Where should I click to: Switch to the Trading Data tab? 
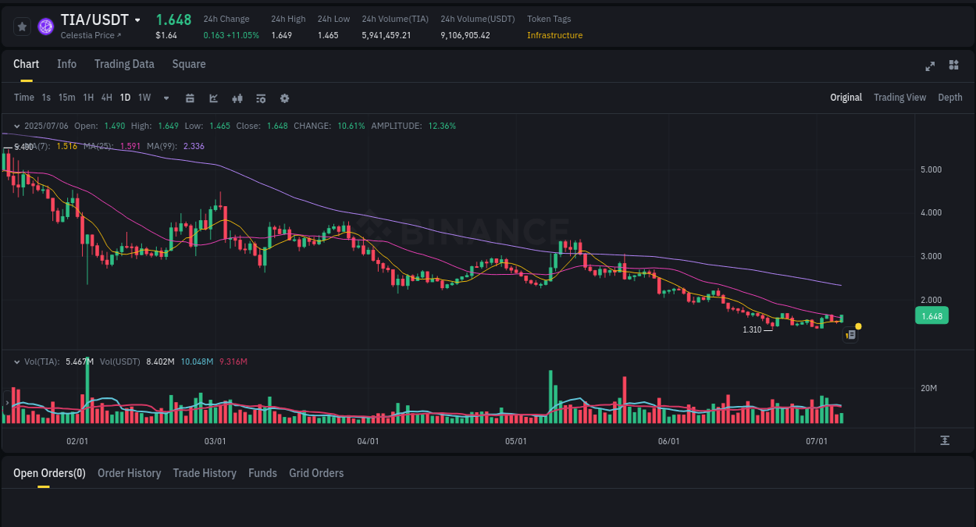click(x=124, y=64)
